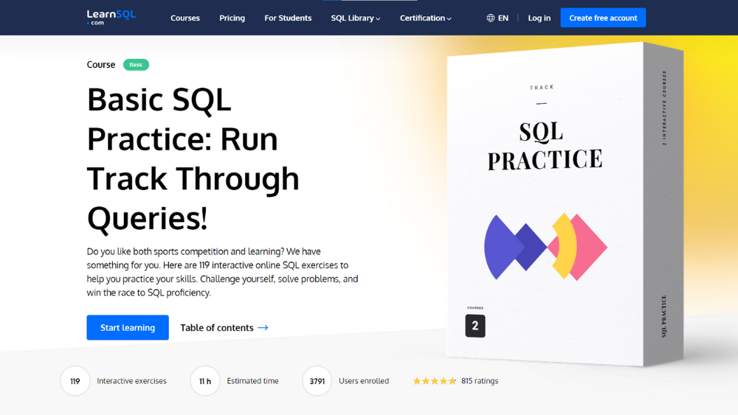Screen dimensions: 738x415
Task: Click the Estimated time label
Action: pos(252,381)
